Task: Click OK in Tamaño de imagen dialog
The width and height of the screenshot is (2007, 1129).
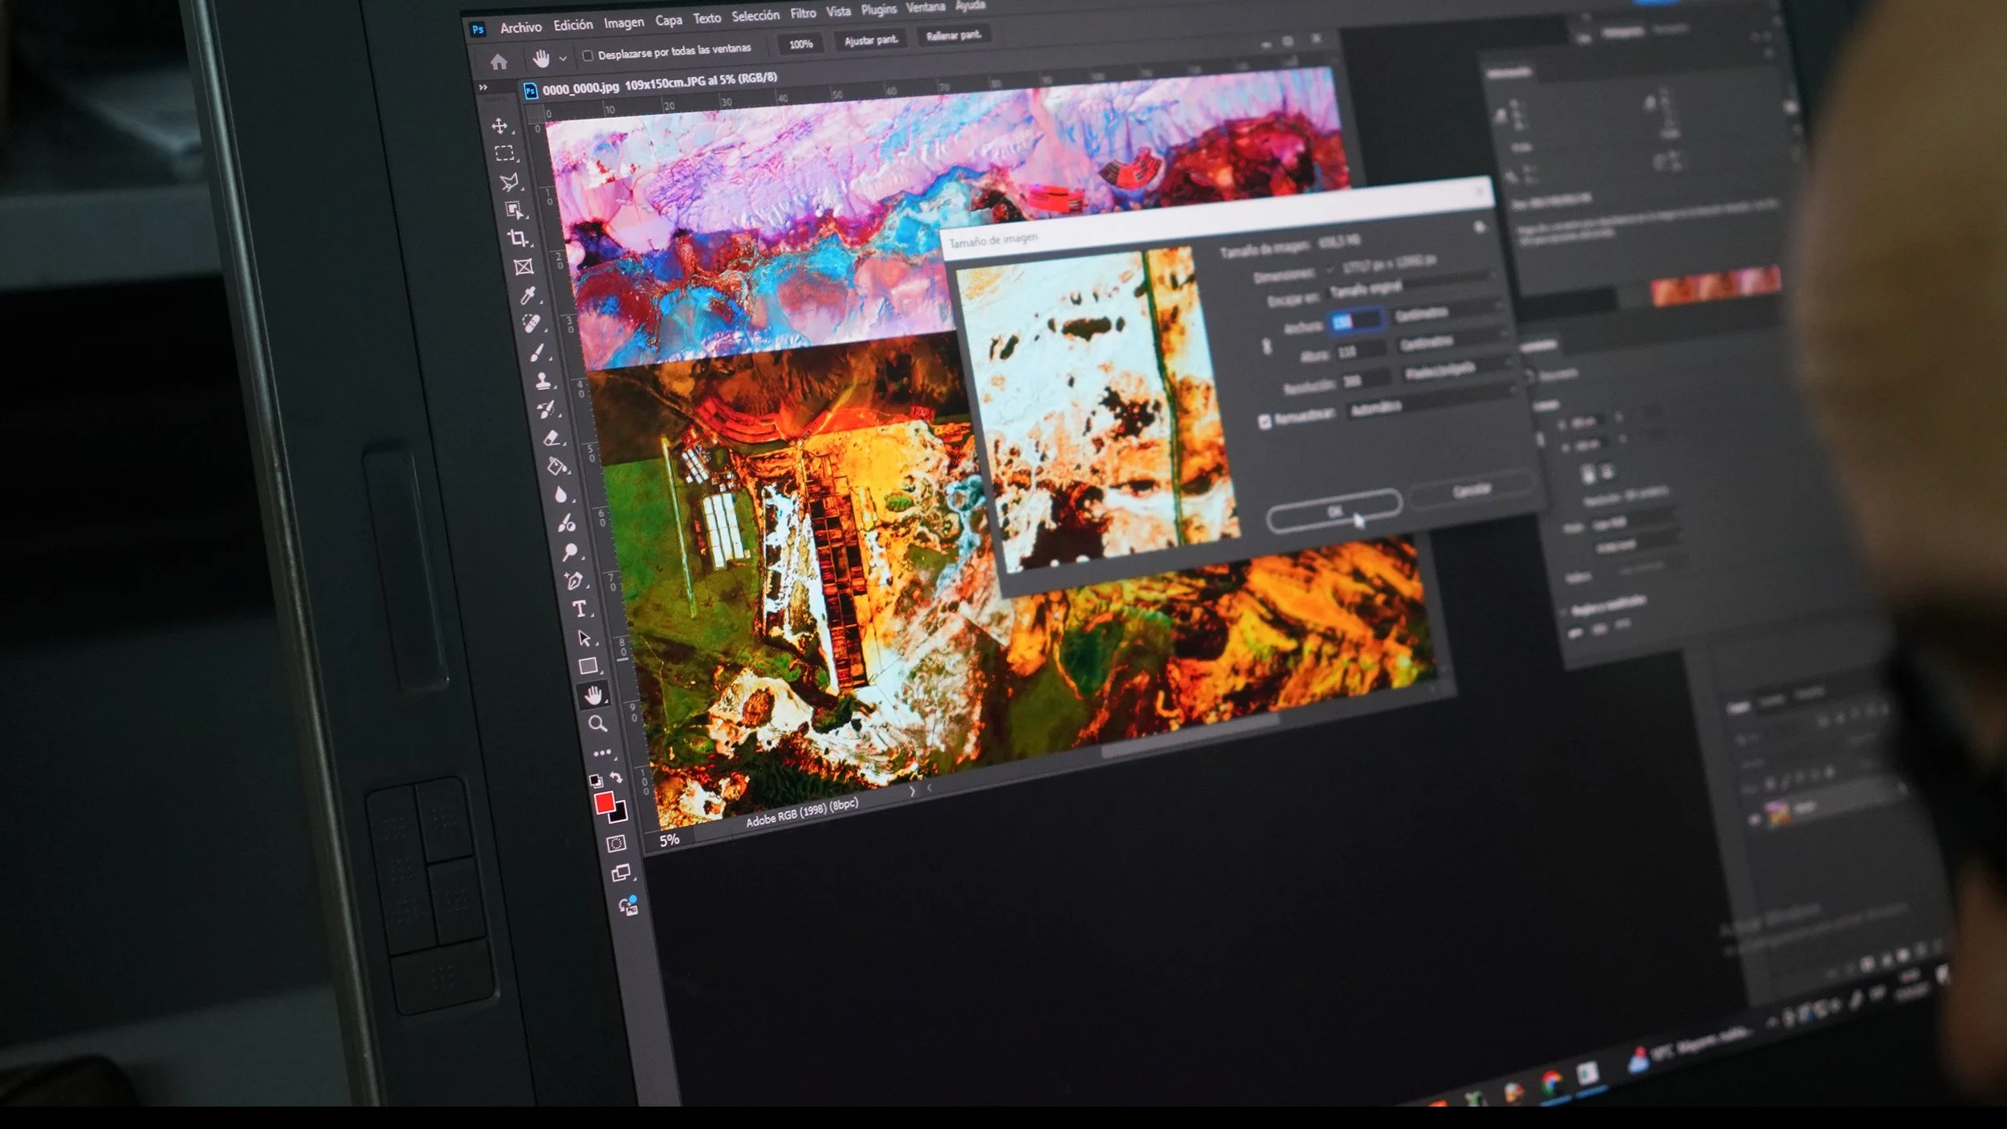Action: click(1333, 510)
